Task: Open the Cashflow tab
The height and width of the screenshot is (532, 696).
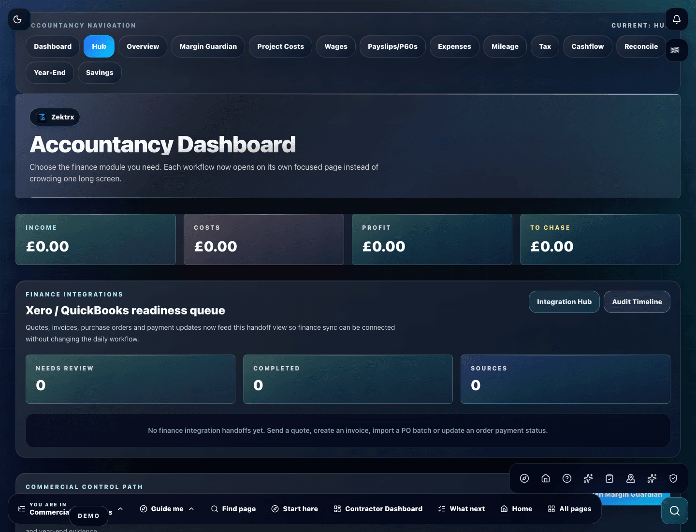Action: click(x=588, y=46)
